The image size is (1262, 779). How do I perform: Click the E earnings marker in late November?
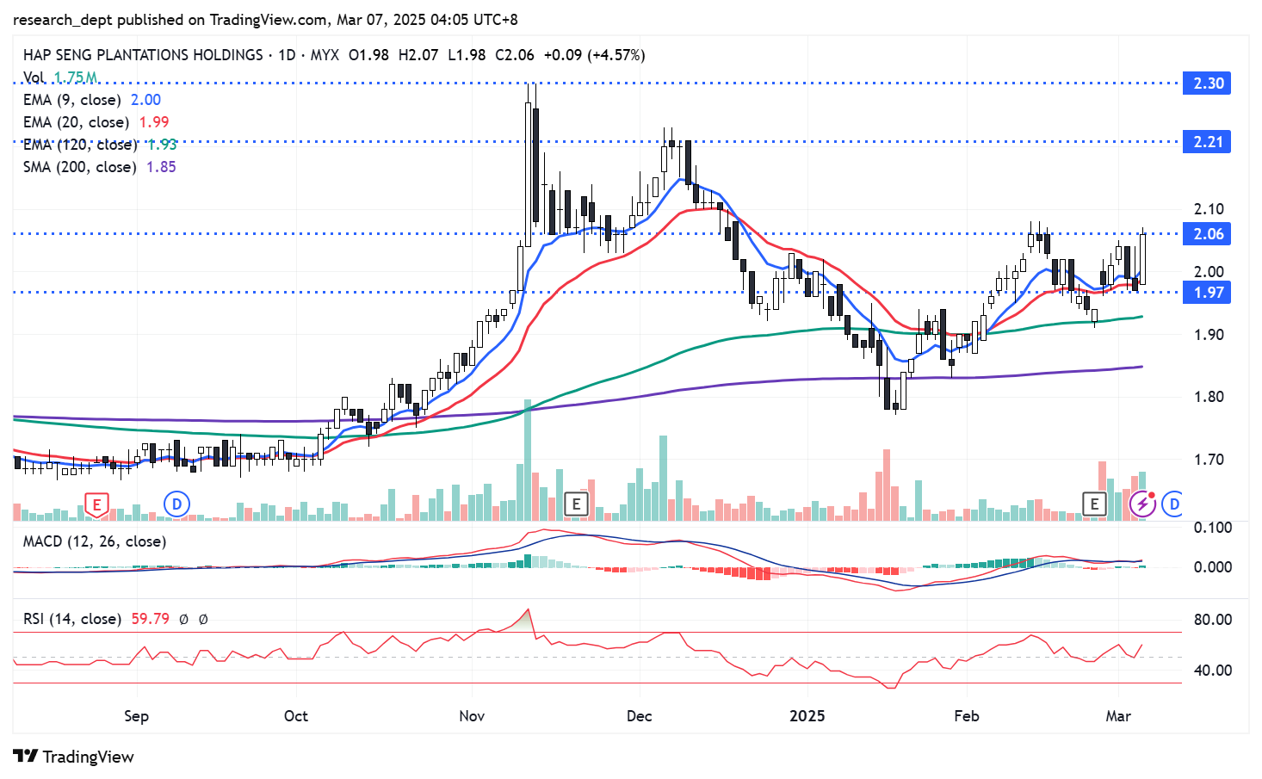pos(576,504)
